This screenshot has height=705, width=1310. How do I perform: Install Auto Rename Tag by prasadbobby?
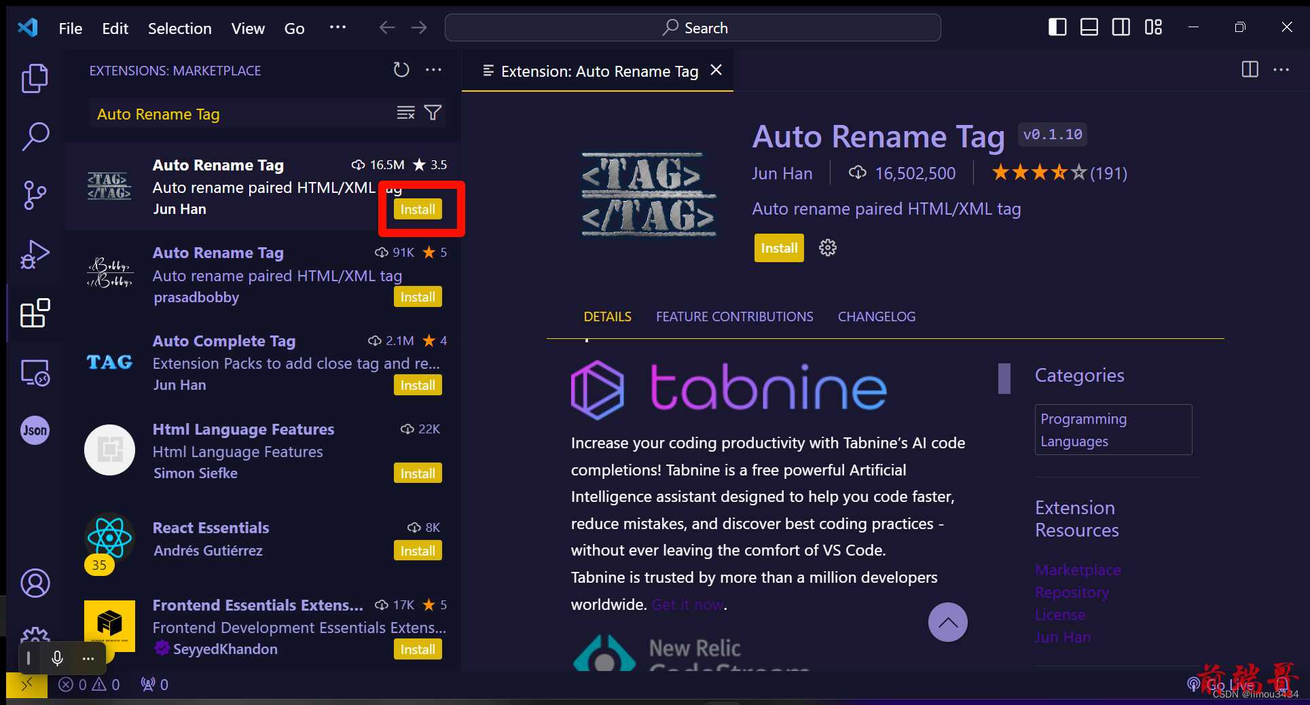(x=418, y=297)
